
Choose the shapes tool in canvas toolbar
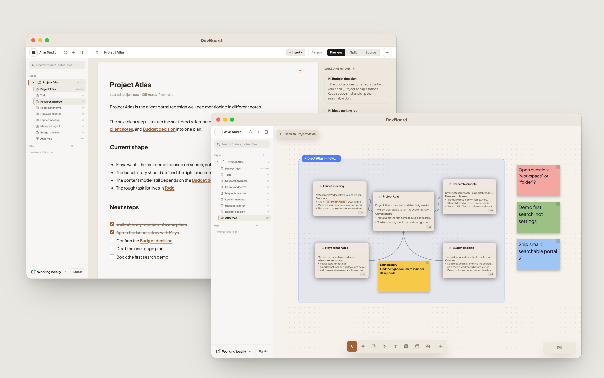[385, 346]
